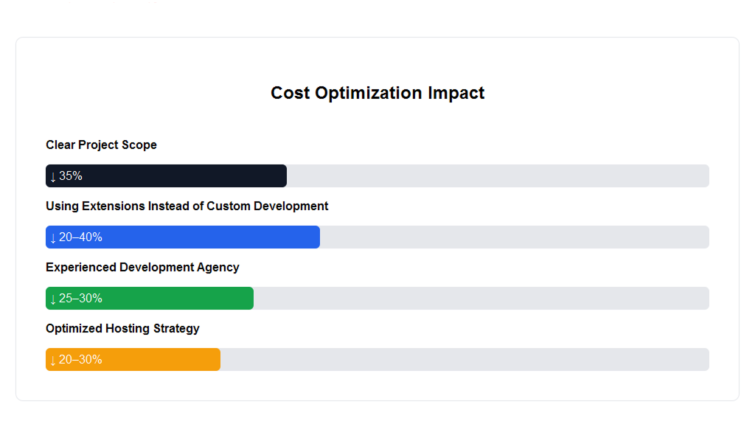Click the 20–40% text in the blue bar

[80, 237]
